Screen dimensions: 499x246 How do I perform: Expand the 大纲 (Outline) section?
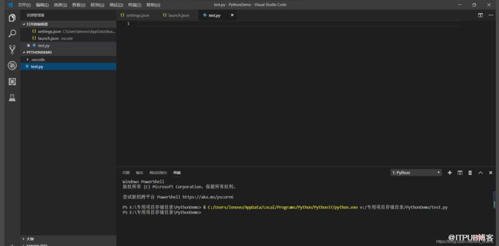[x=68, y=238]
